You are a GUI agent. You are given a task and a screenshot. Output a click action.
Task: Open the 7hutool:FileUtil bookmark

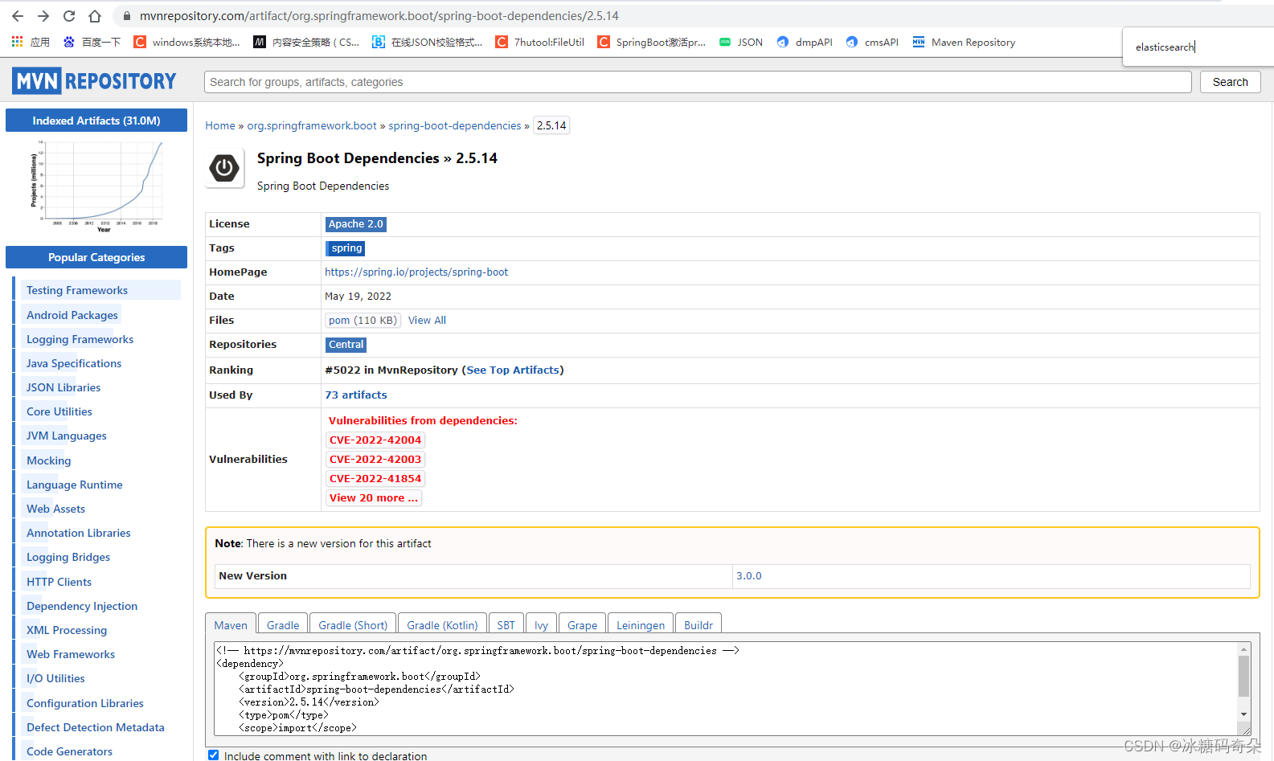[x=539, y=42]
